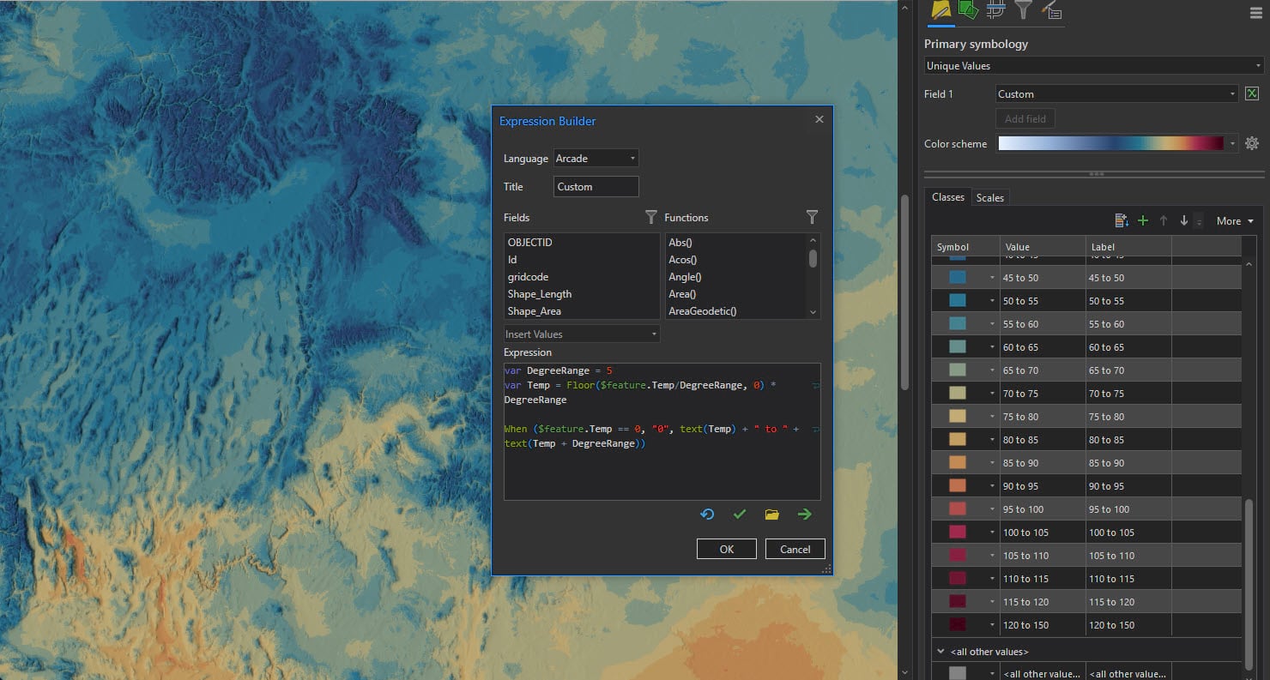1270x680 pixels.
Task: Click the green checkmark to verify the expression
Action: [739, 515]
